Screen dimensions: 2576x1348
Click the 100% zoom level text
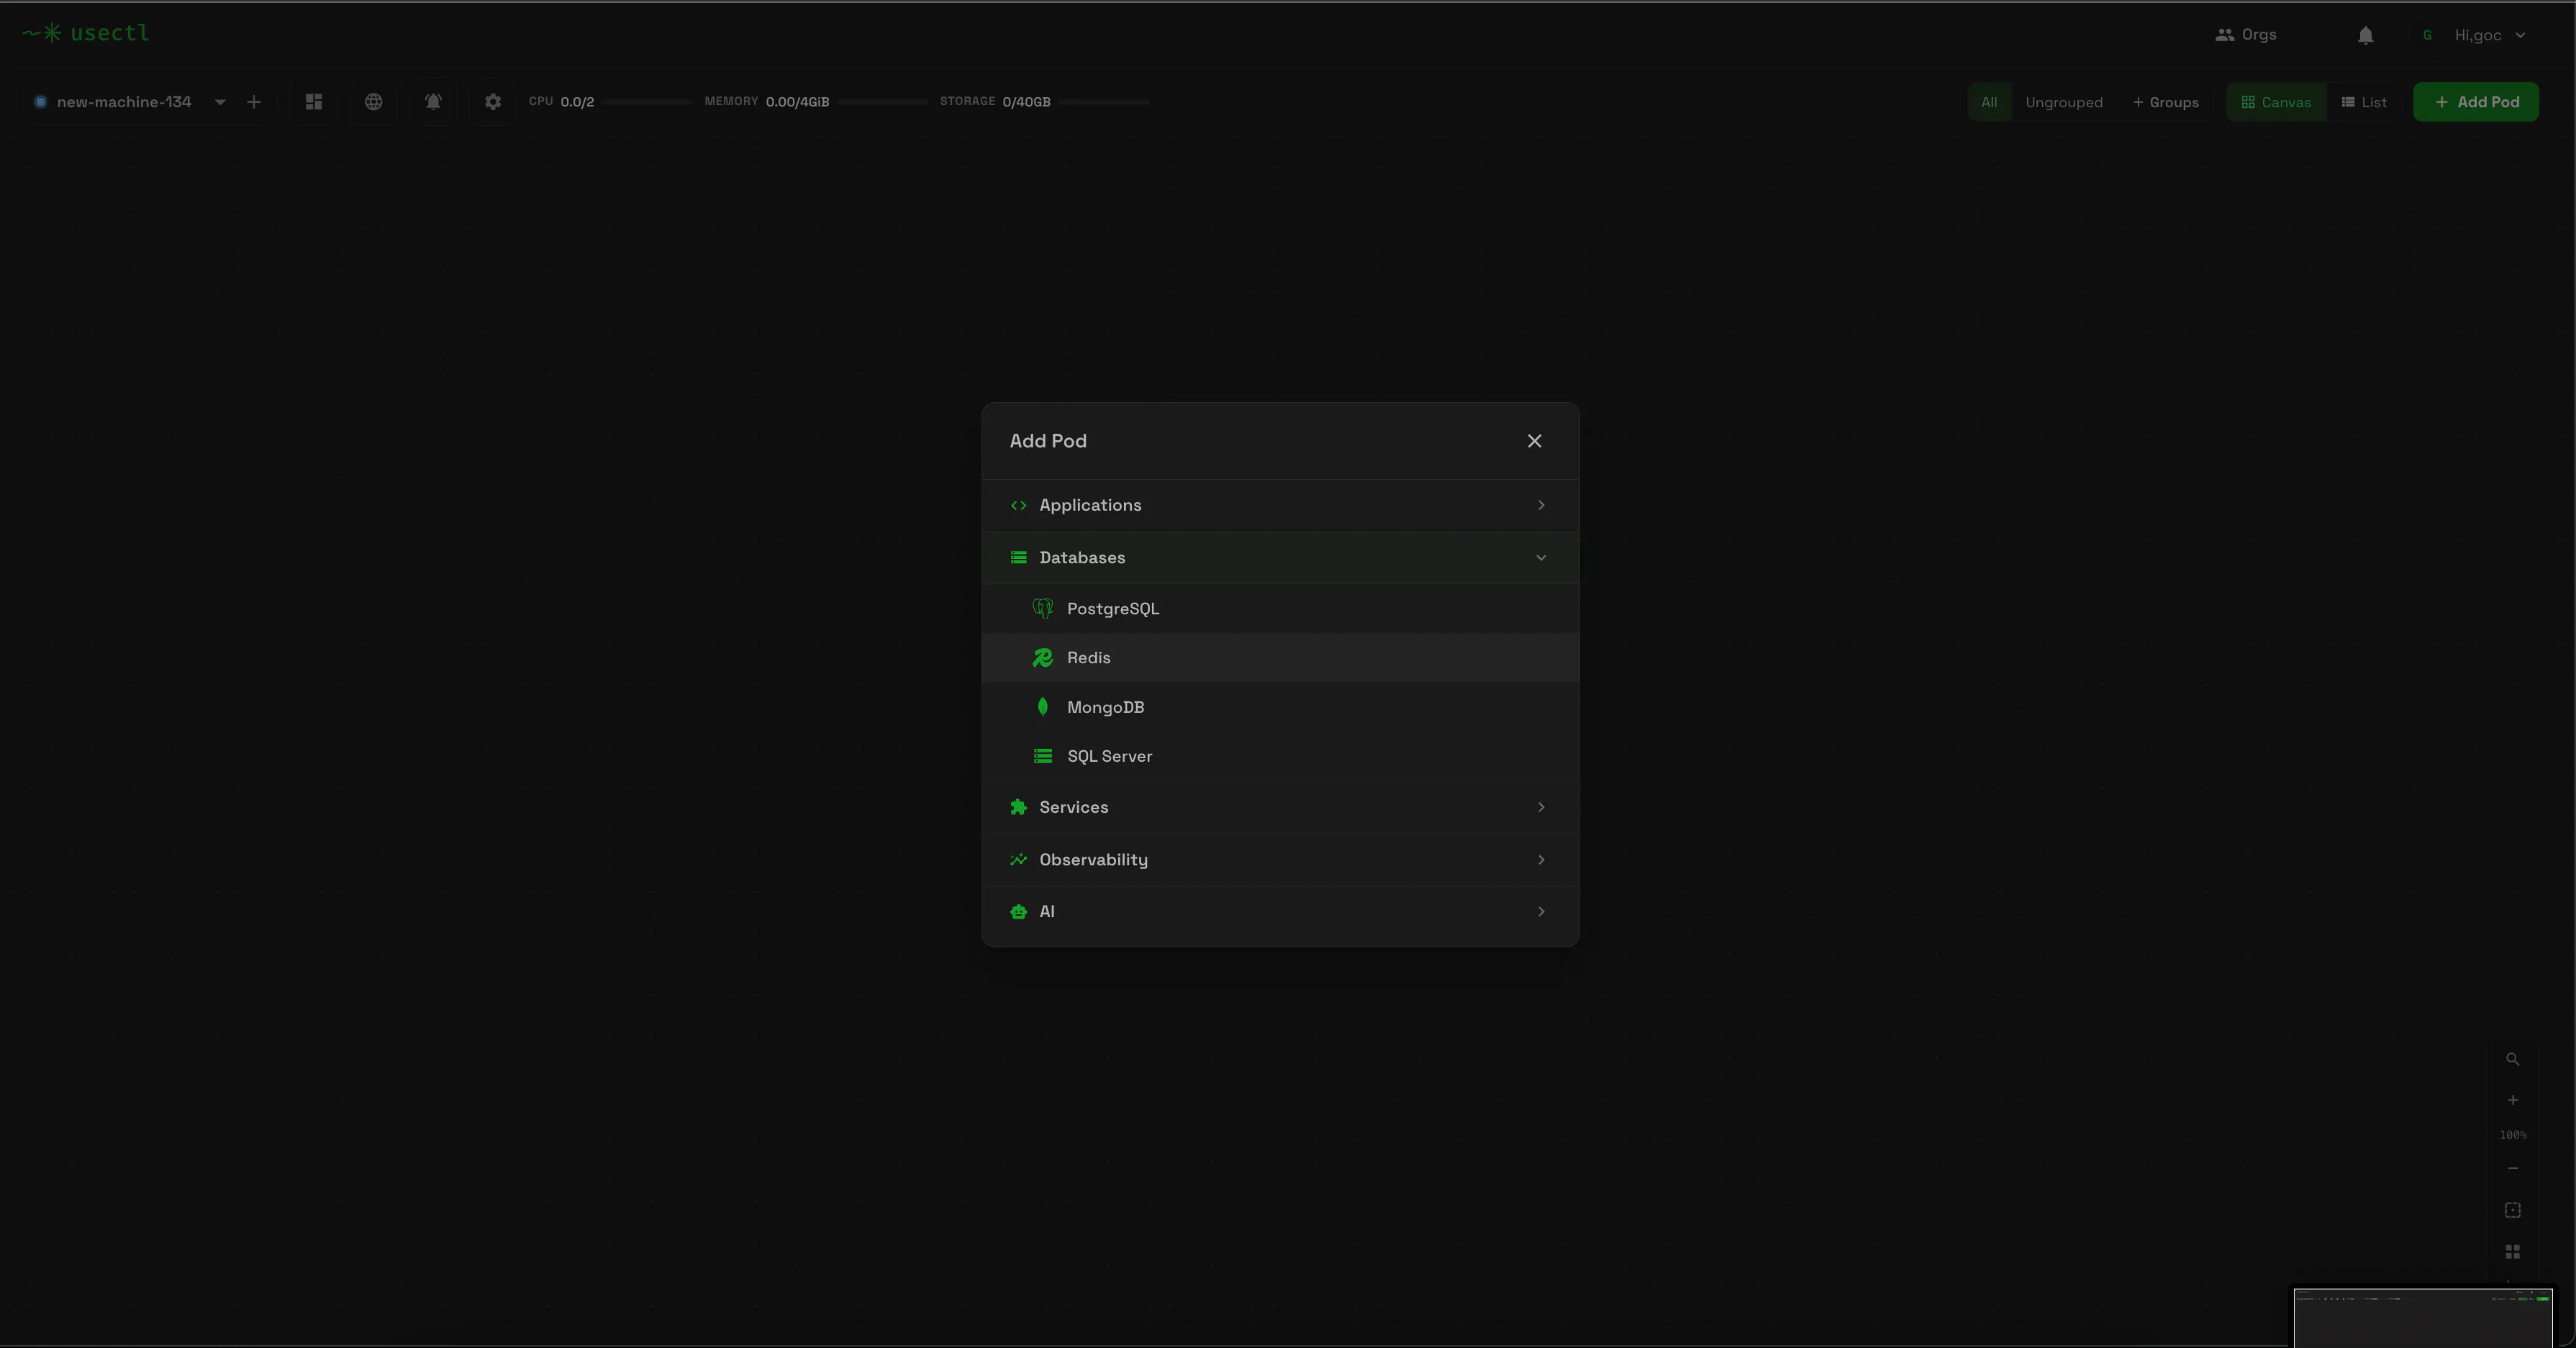pyautogui.click(x=2512, y=1134)
